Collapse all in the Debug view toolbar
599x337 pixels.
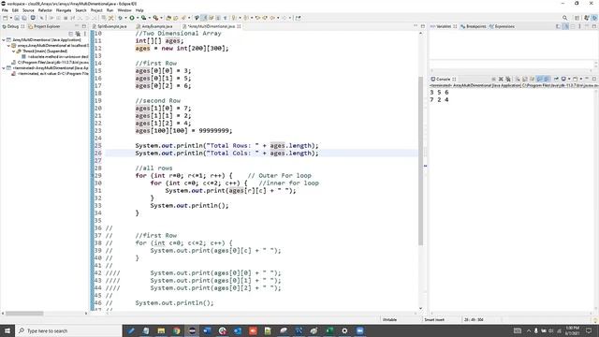pos(71,34)
